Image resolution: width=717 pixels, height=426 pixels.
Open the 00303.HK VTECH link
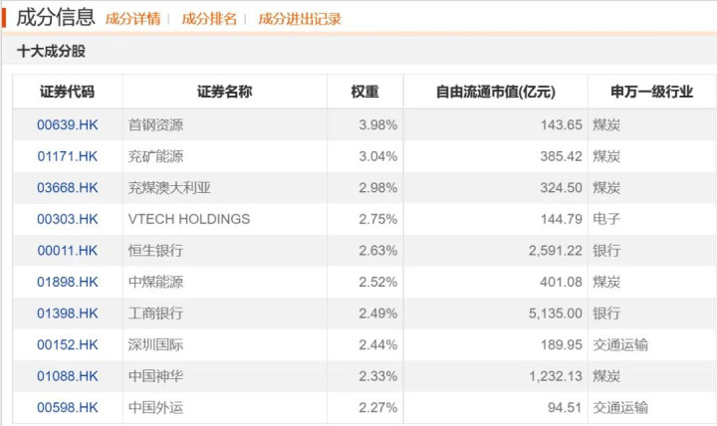[68, 219]
